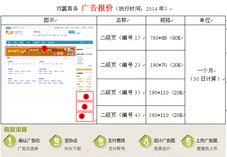Click red circle marker 1 on banner
Image resolution: width=227 pixels, height=157 pixels.
44,48
